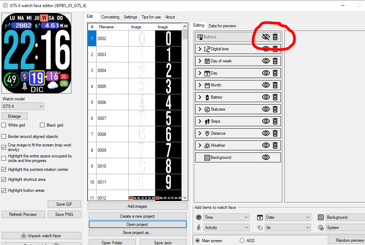Expand the Steps element
The height and width of the screenshot is (245, 365).
click(200, 121)
